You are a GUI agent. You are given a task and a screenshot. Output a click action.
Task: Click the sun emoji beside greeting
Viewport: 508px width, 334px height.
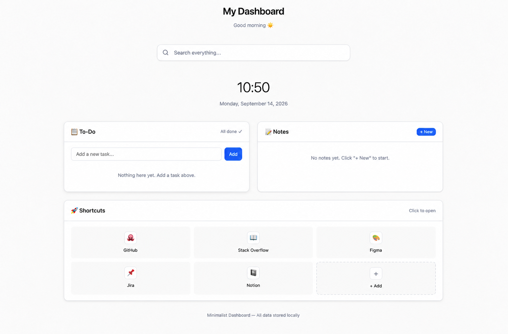pos(270,25)
